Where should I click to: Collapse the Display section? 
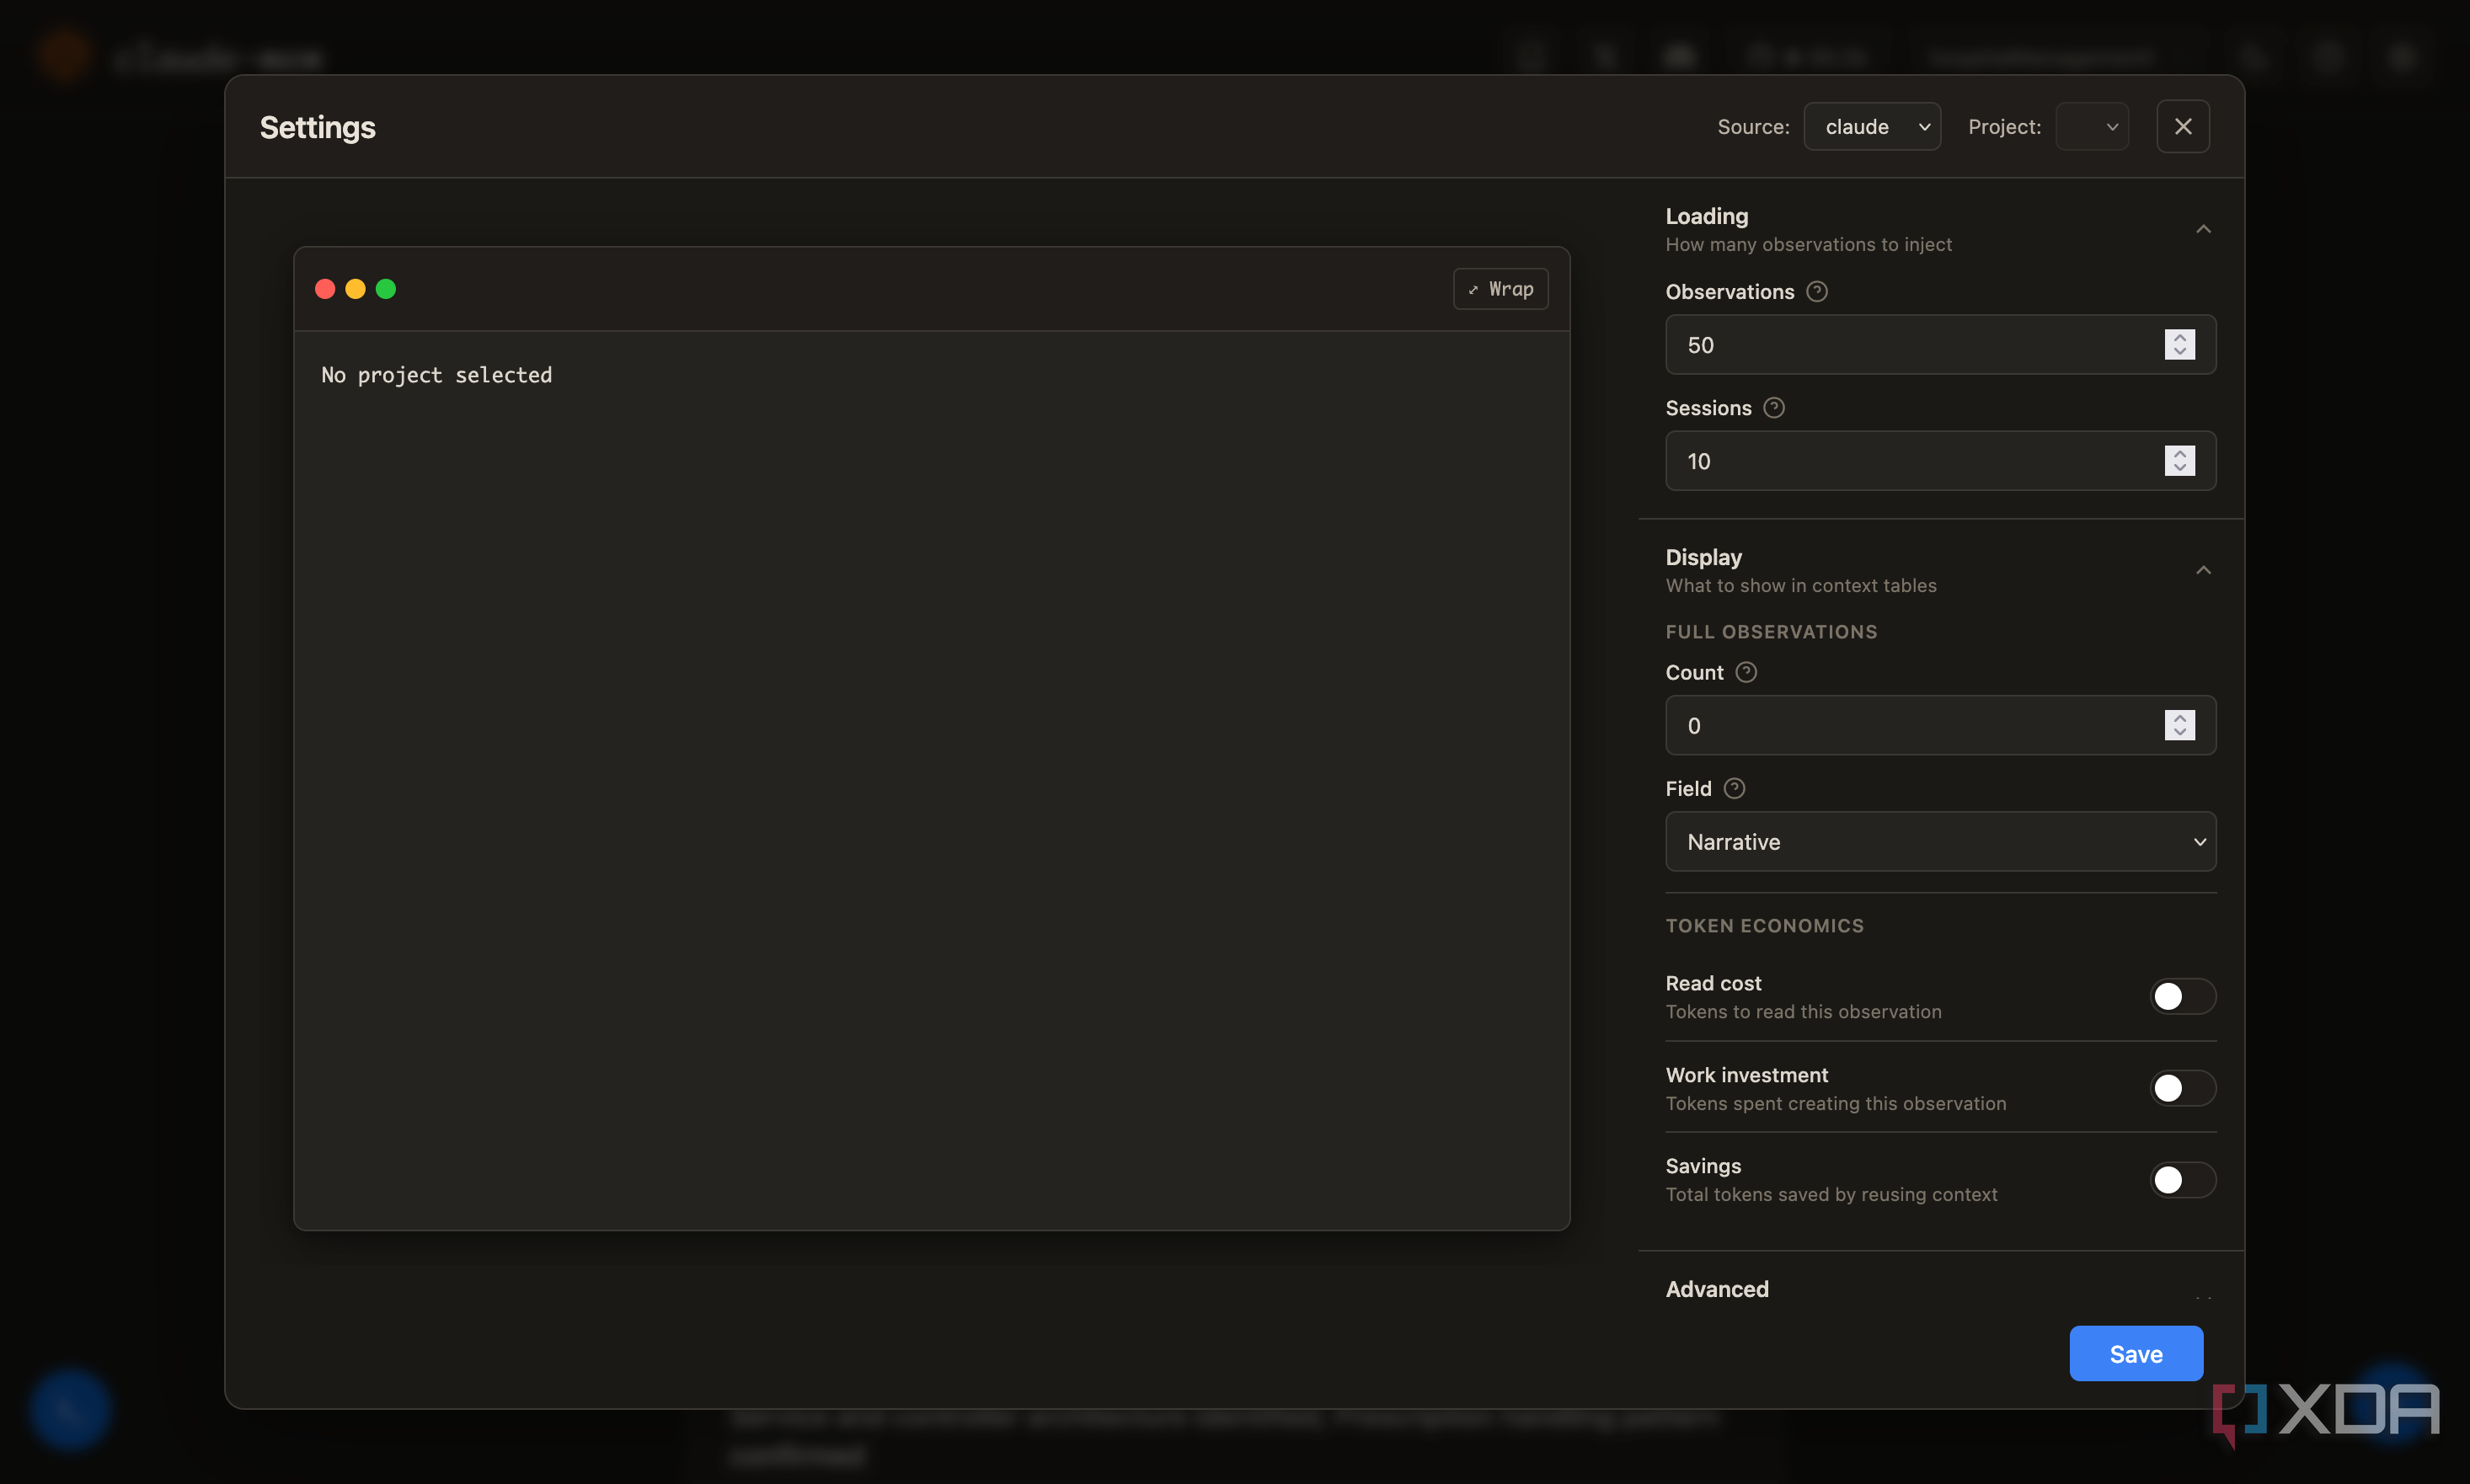(x=2203, y=570)
